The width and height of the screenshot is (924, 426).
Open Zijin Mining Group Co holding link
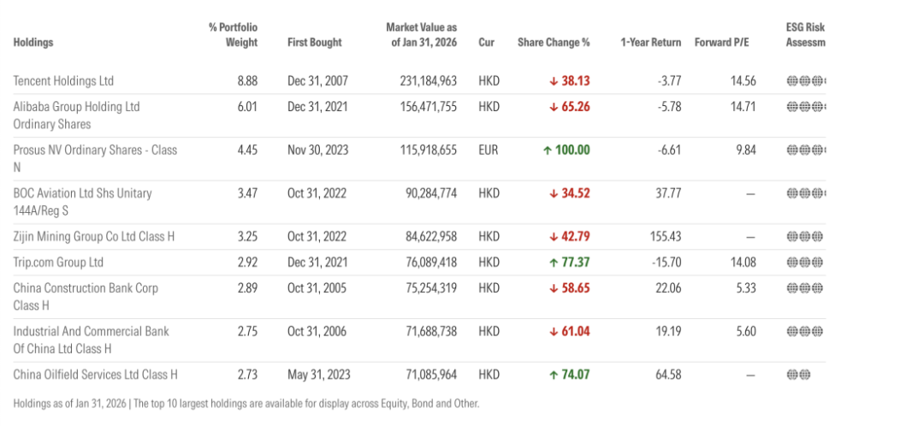tap(93, 236)
